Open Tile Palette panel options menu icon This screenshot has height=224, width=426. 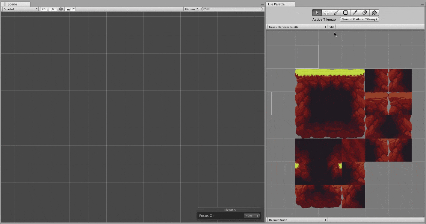[x=422, y=5]
